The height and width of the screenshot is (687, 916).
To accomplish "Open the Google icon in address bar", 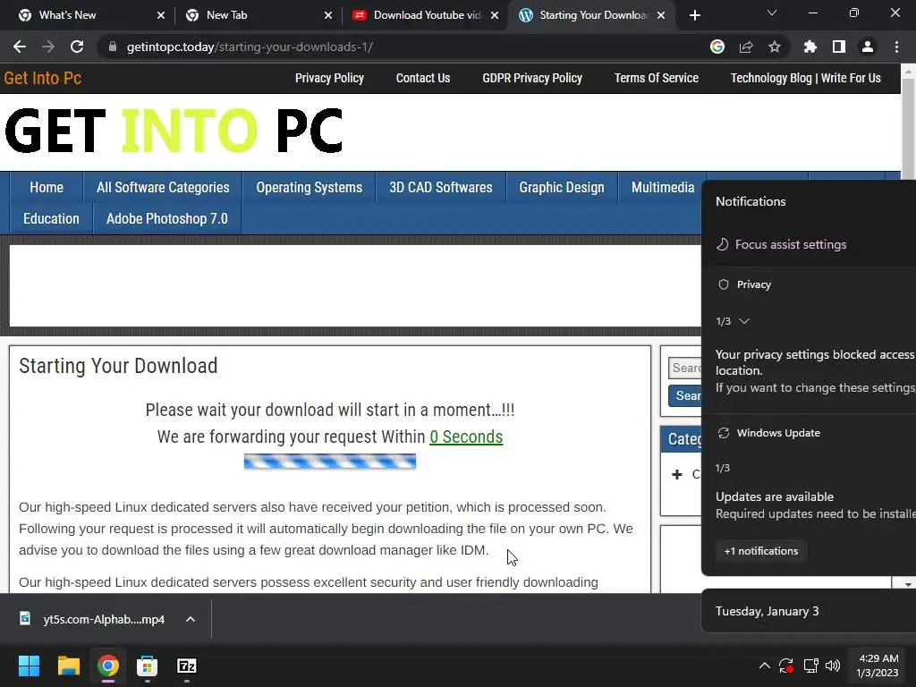I will pos(717,47).
